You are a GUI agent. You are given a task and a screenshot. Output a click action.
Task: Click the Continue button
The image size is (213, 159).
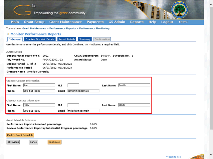tap(55, 142)
